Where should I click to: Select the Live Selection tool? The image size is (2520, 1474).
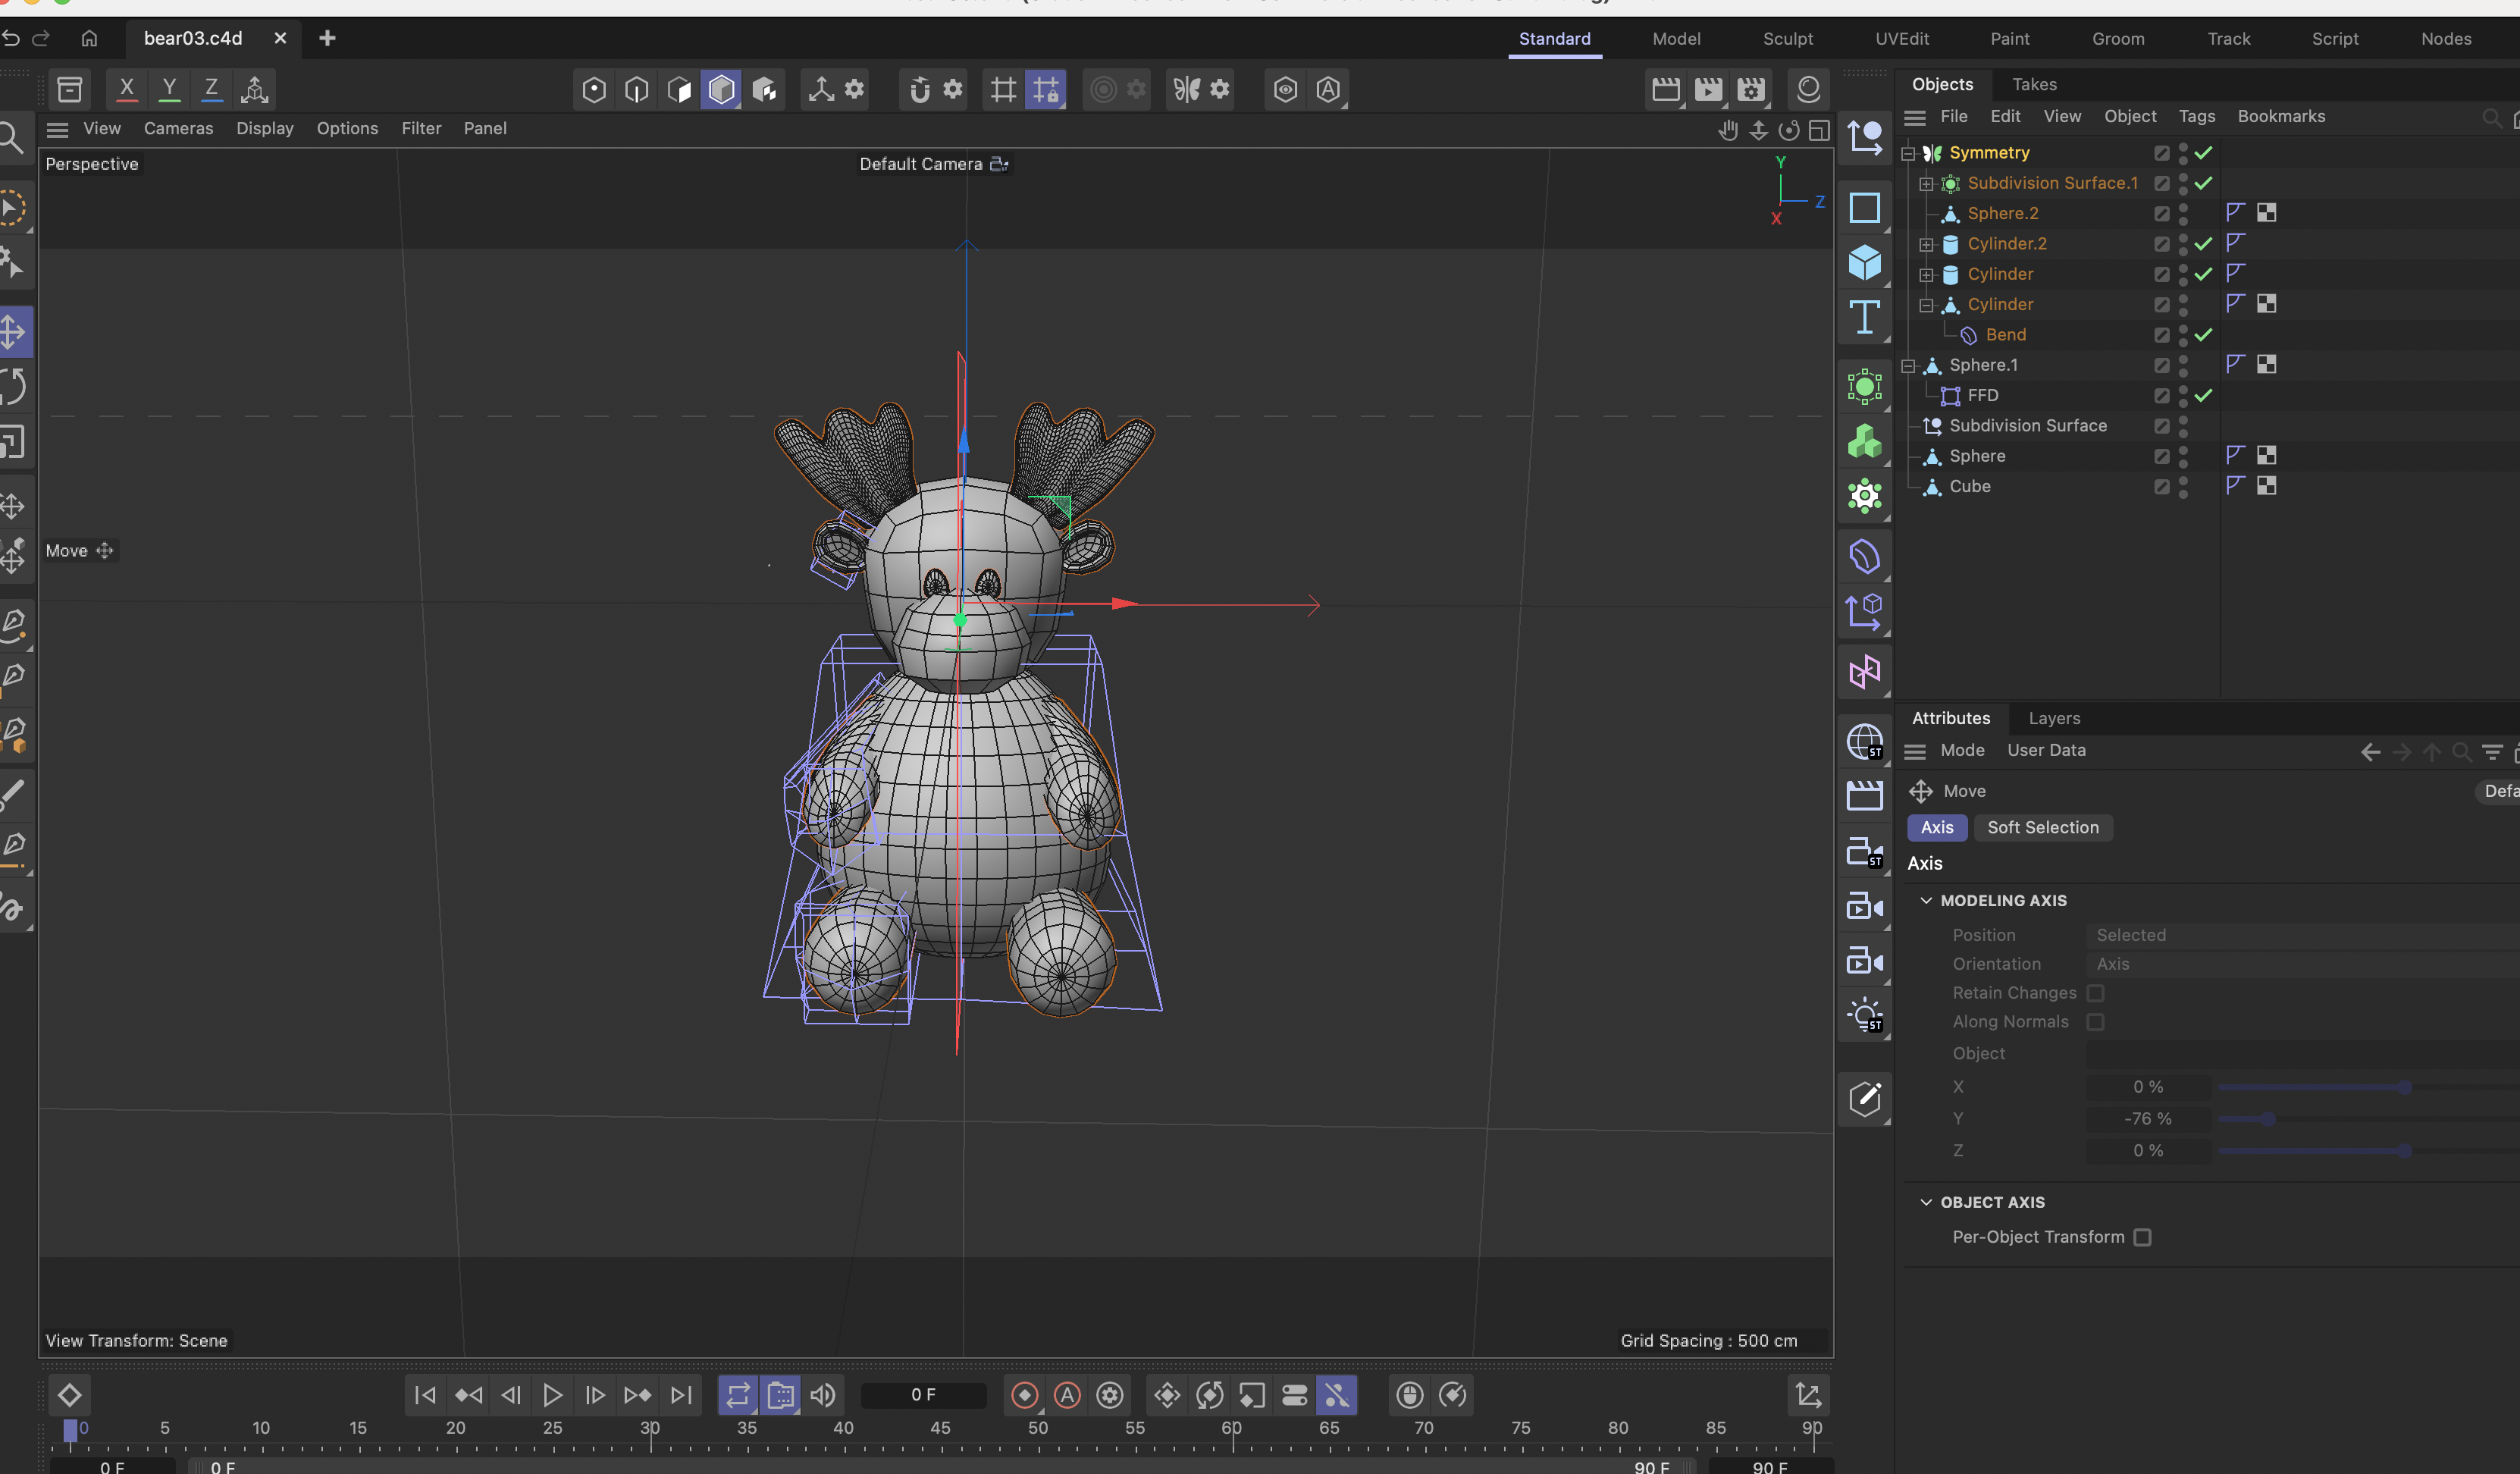[x=14, y=207]
